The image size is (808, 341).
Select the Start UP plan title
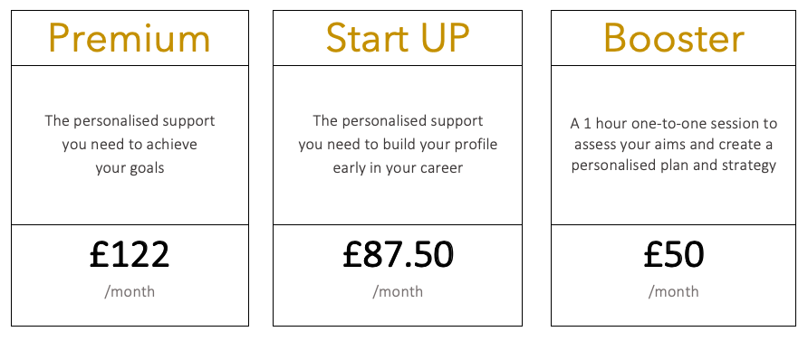click(398, 39)
